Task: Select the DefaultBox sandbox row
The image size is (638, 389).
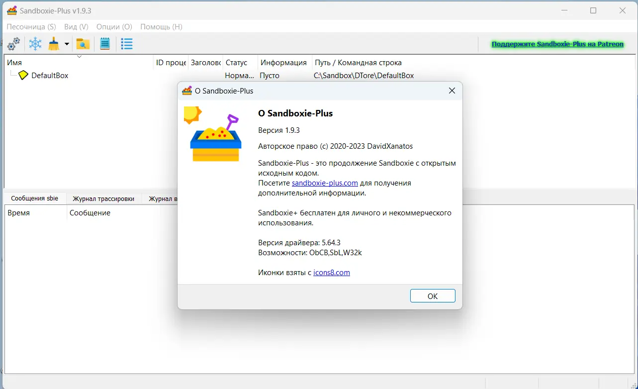Action: coord(320,76)
